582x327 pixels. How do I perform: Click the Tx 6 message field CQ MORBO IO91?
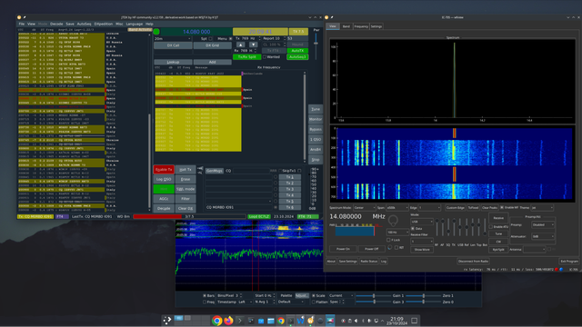point(238,207)
